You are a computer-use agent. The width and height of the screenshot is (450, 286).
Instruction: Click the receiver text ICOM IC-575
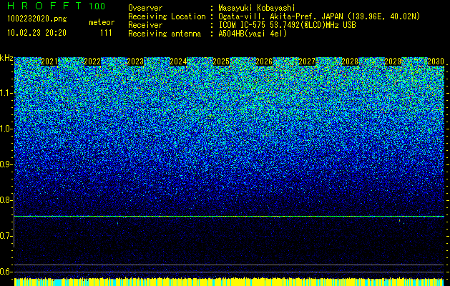tap(243, 25)
